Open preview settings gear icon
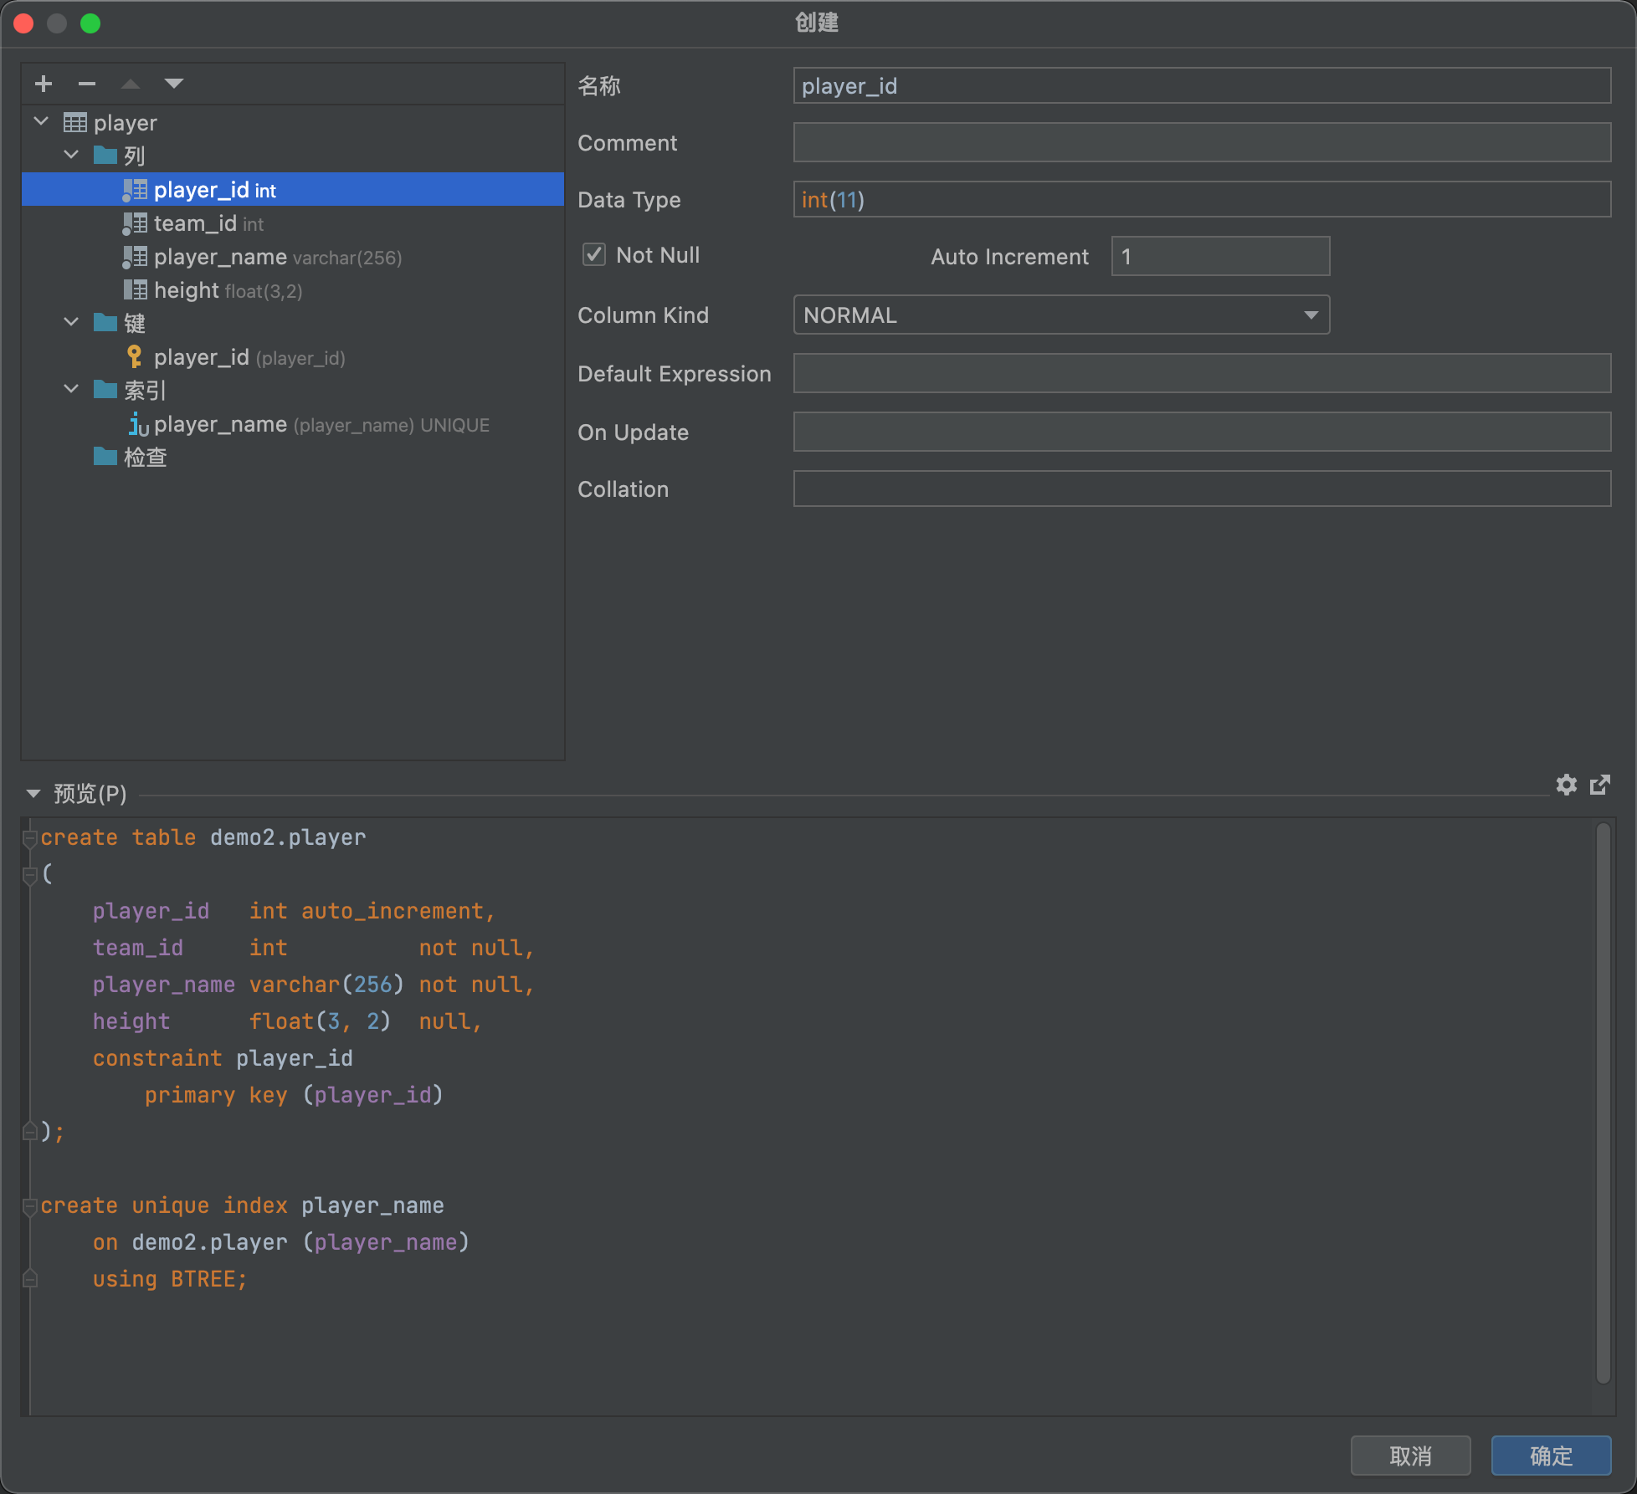The image size is (1637, 1494). click(1566, 785)
